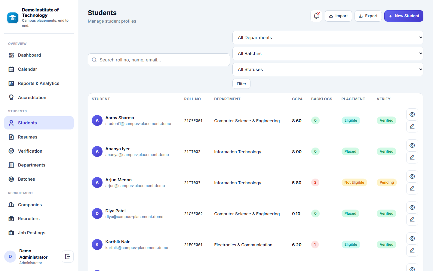Viewport: 433px width, 271px height.
Task: Open the All Statuses dropdown
Action: tap(328, 70)
